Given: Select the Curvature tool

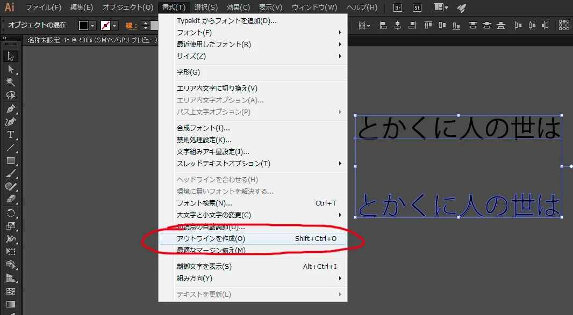Looking at the screenshot, I should pos(11,122).
